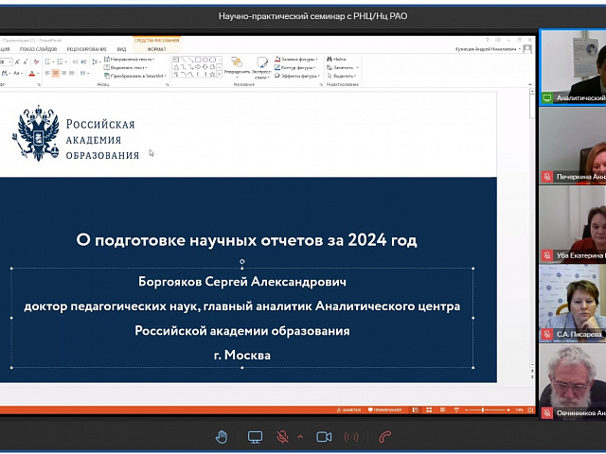Screen dimensions: 606x454
Task: Collapse the ribbon with the caret
Action: coord(530,84)
